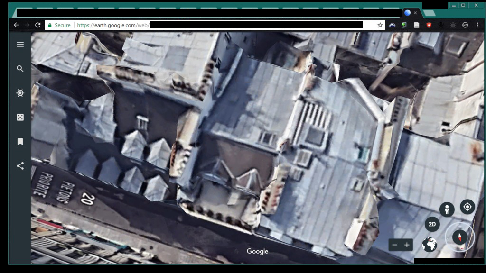Open the Google Earth hamburger menu
Viewport: 486px width, 273px height.
[20, 45]
